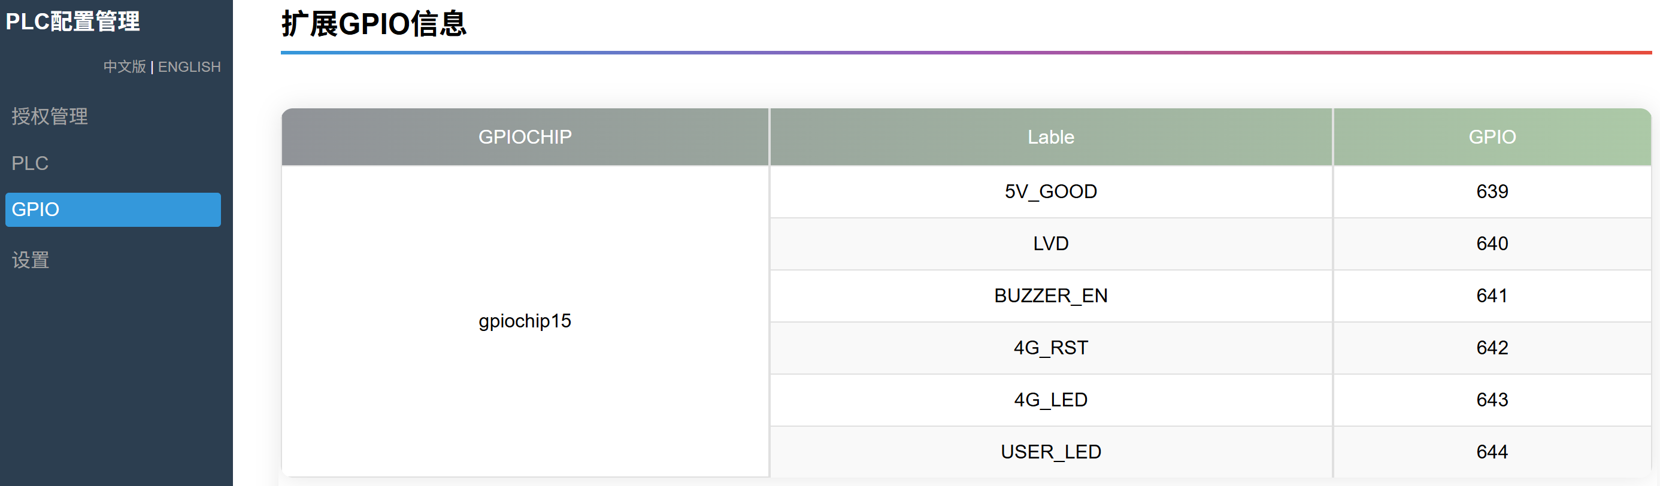Click the LVD label cell
This screenshot has width=1660, height=486.
[1050, 244]
